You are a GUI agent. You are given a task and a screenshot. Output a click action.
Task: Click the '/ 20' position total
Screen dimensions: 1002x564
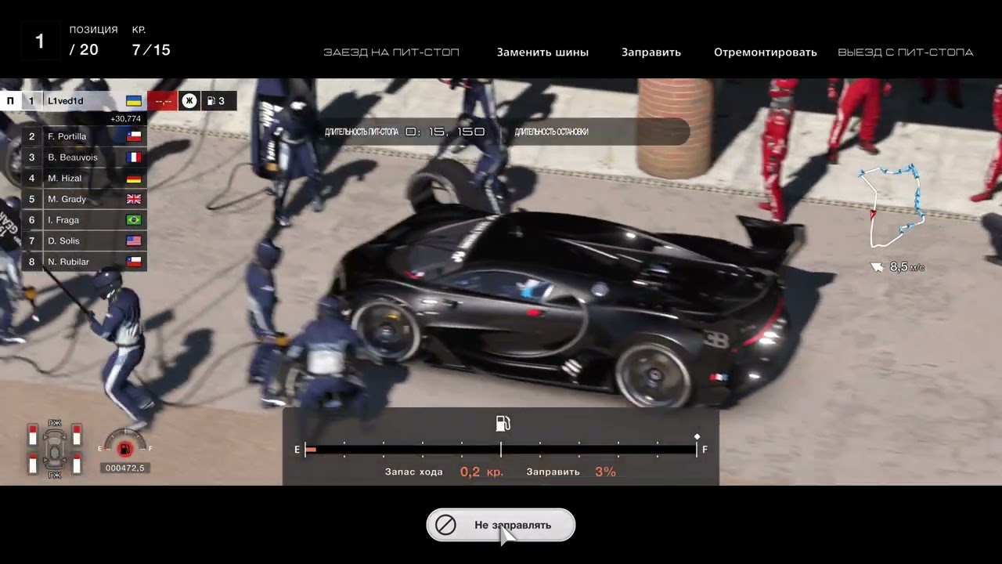[x=84, y=50]
